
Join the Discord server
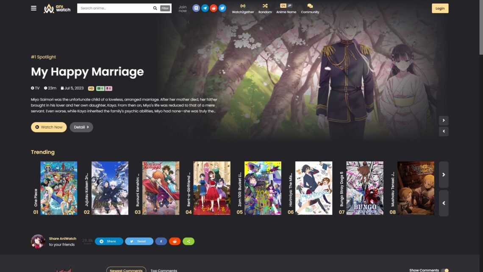(196, 8)
